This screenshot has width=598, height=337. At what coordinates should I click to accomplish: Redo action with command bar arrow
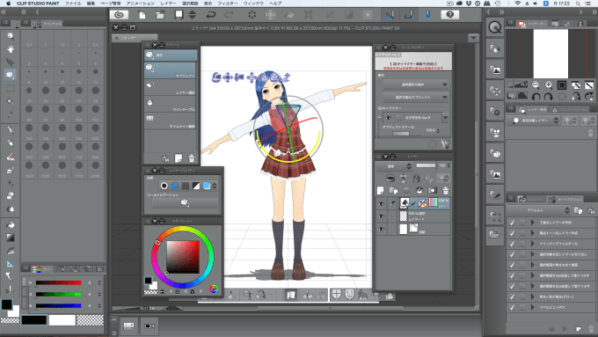tap(230, 15)
